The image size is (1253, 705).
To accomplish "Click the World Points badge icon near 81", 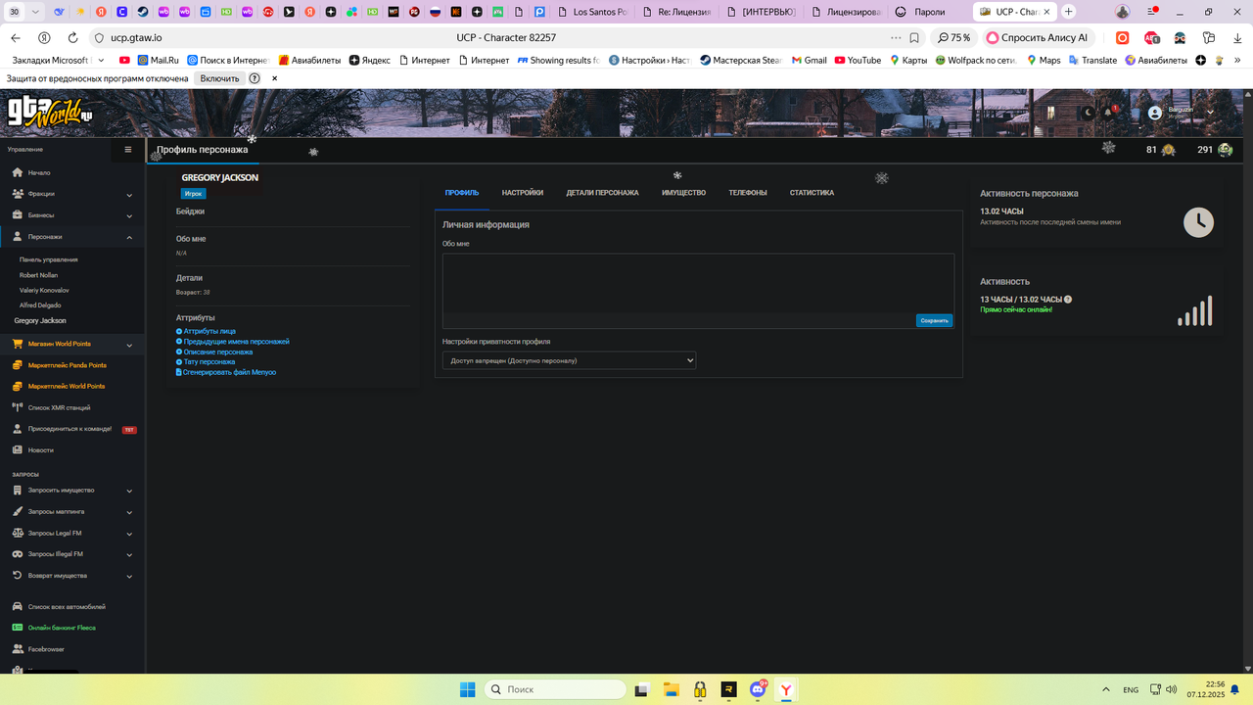I will tap(1168, 150).
